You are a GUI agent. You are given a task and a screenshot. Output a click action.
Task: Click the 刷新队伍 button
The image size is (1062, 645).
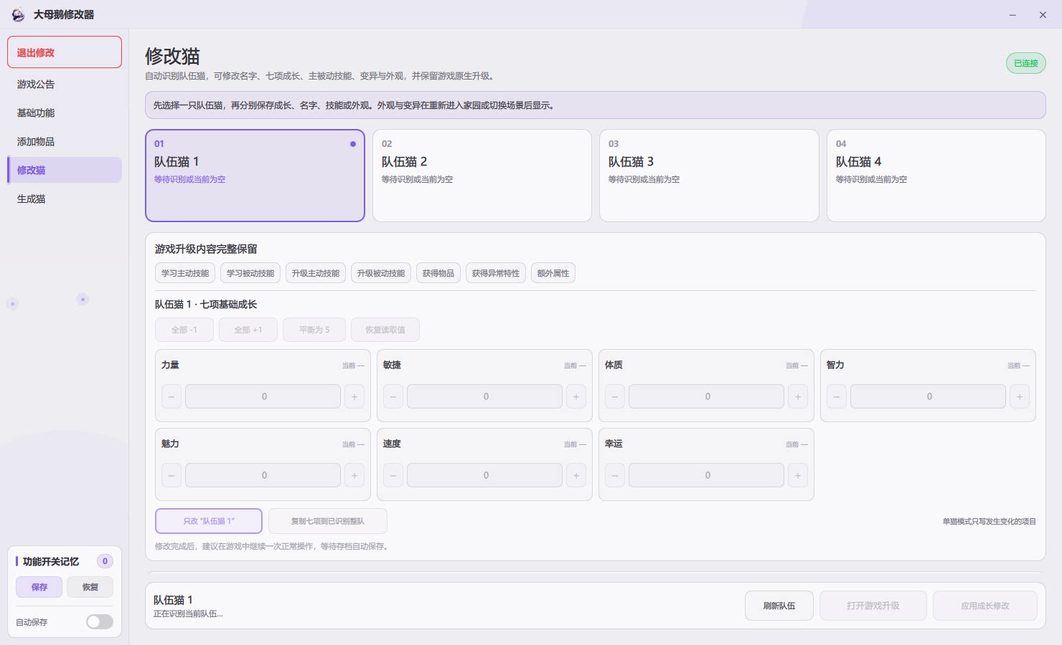coord(779,606)
